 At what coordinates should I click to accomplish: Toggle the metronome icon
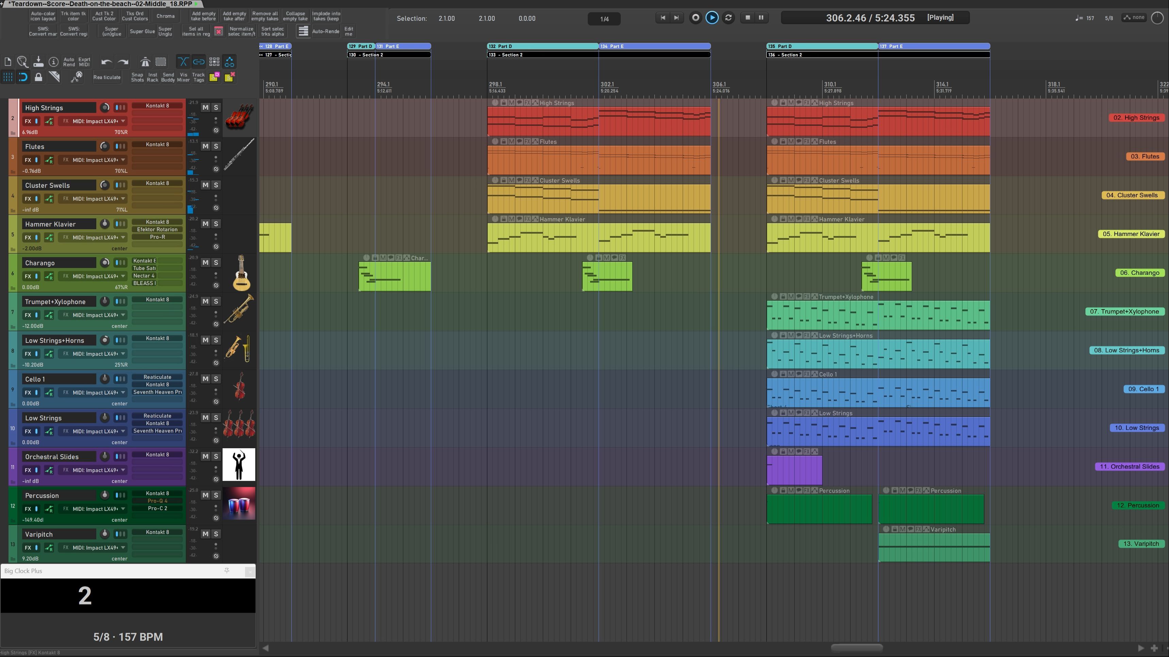[145, 62]
